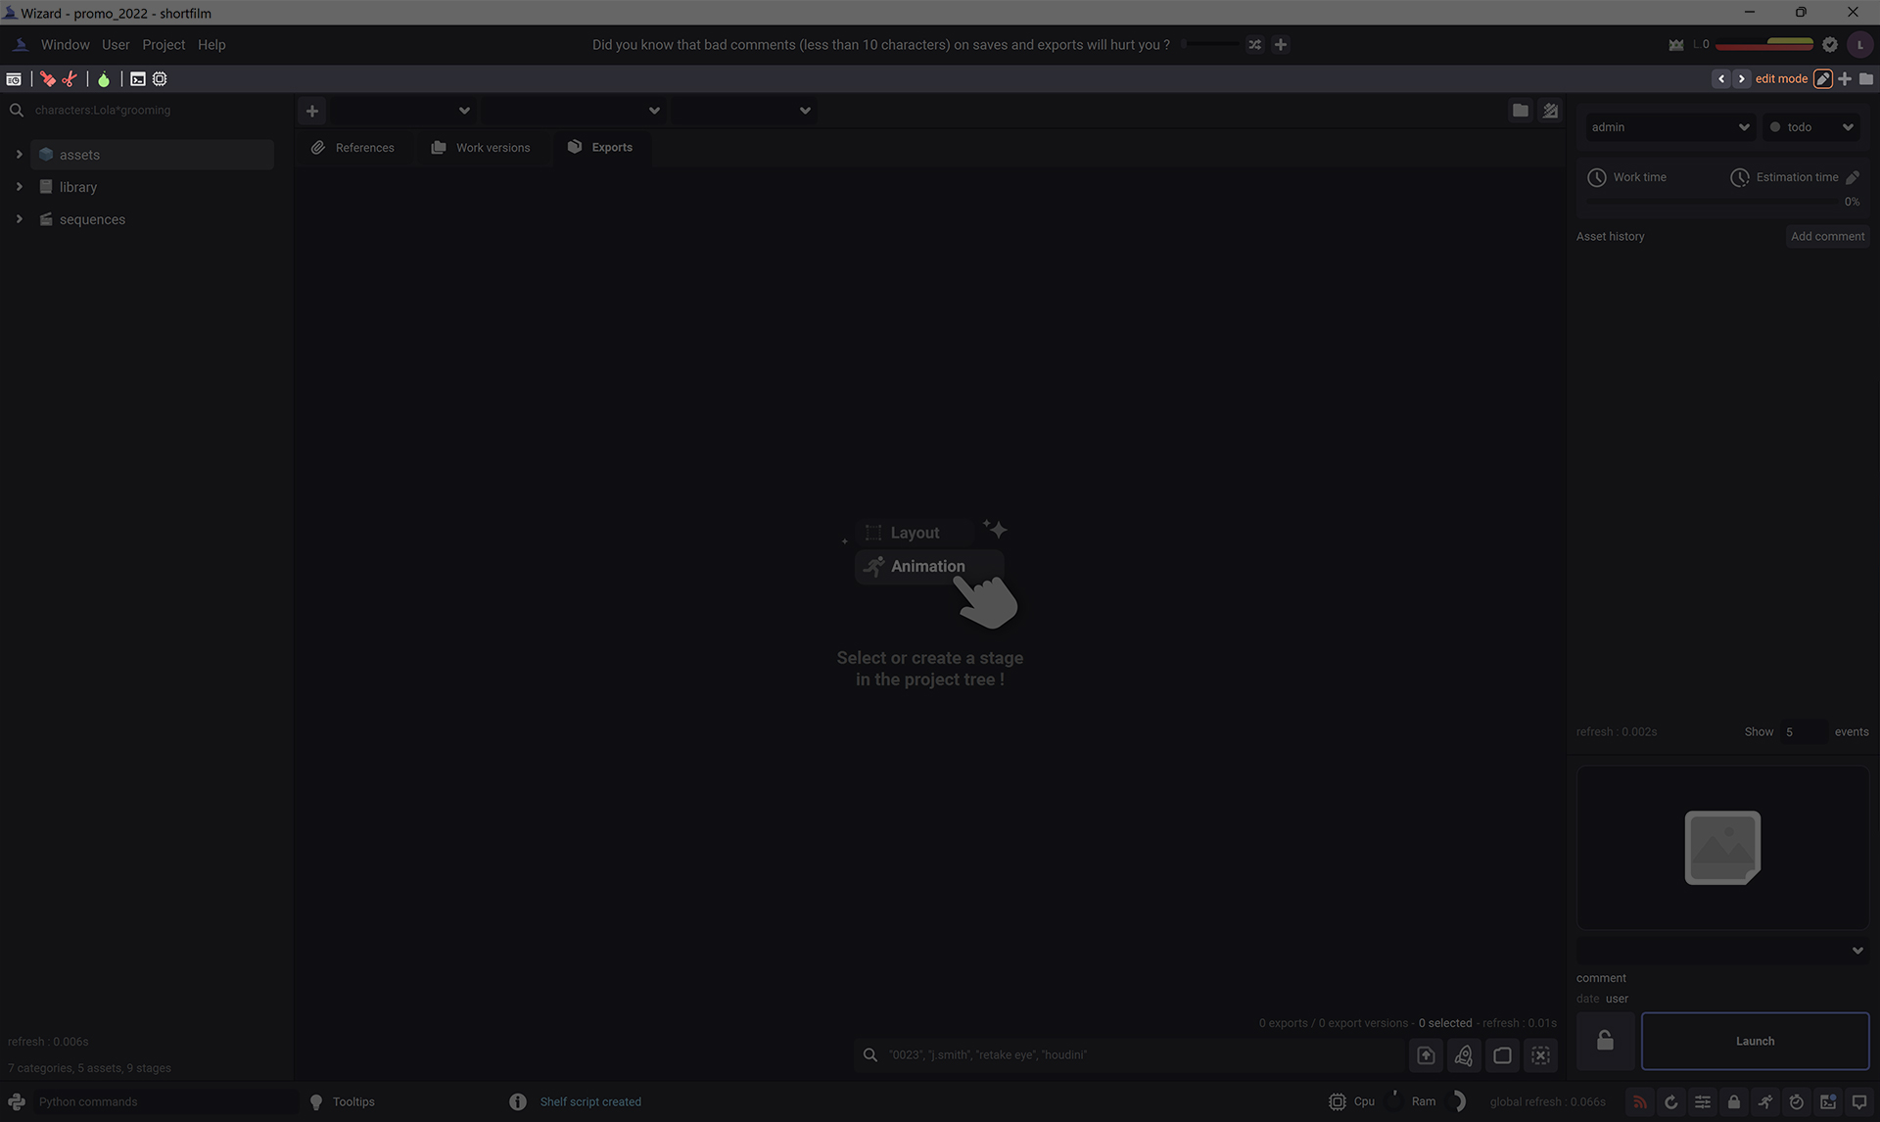Viewport: 1880px width, 1122px height.
Task: Click the rocket icon in exports toolbar
Action: point(1463,1055)
